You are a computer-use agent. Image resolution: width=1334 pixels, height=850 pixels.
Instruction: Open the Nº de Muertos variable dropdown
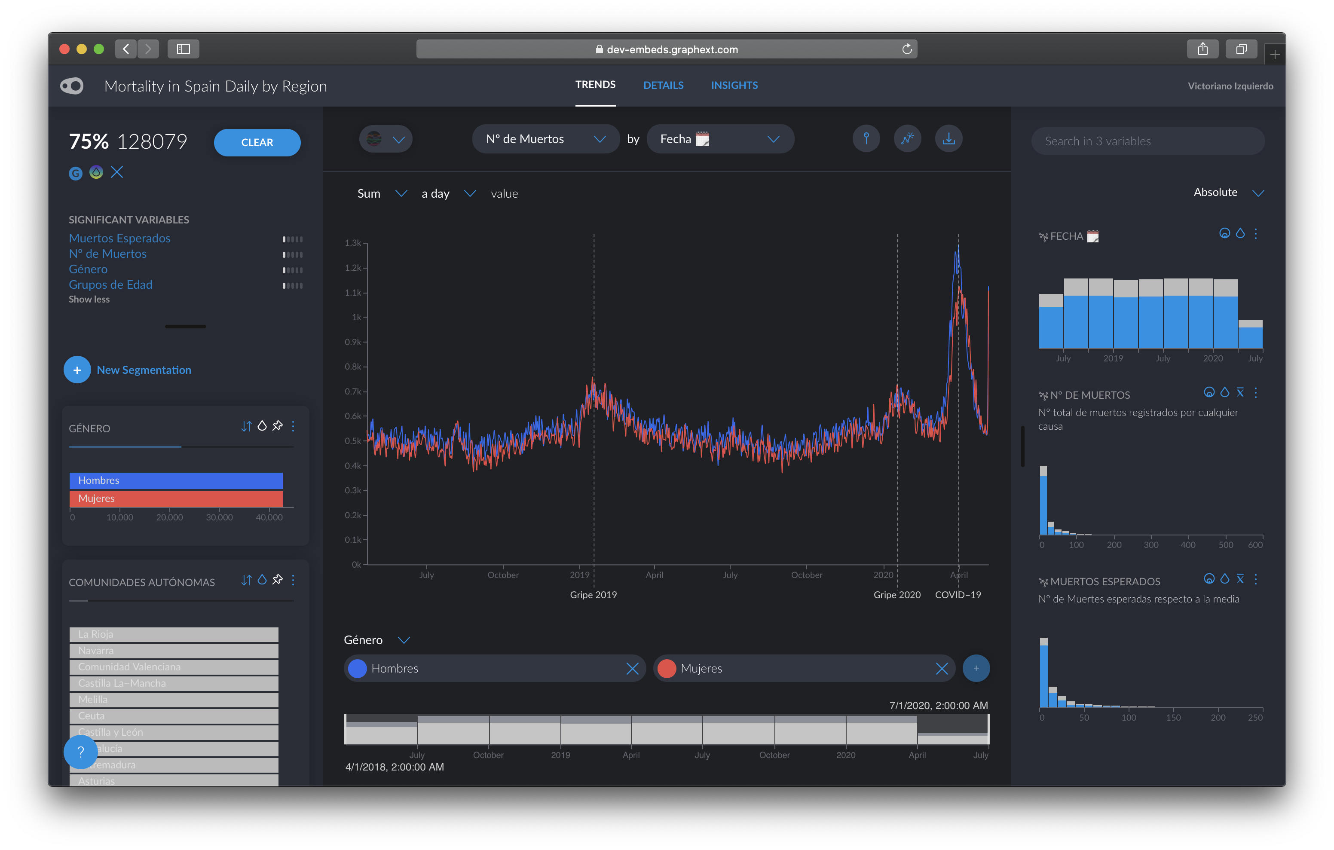(x=546, y=139)
